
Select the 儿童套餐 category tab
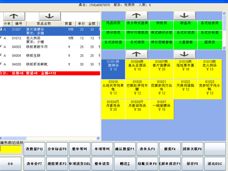tap(185, 42)
